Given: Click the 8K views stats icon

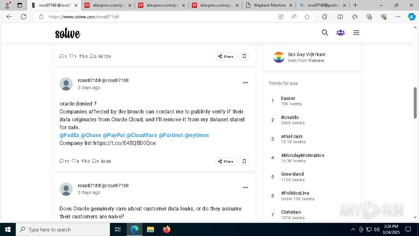Looking at the screenshot, I should 103,161.
